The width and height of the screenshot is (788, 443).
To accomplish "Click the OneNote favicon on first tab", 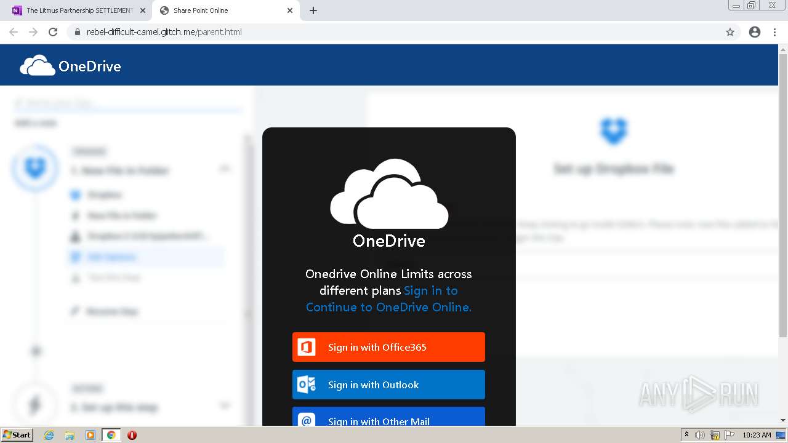I will tap(17, 10).
